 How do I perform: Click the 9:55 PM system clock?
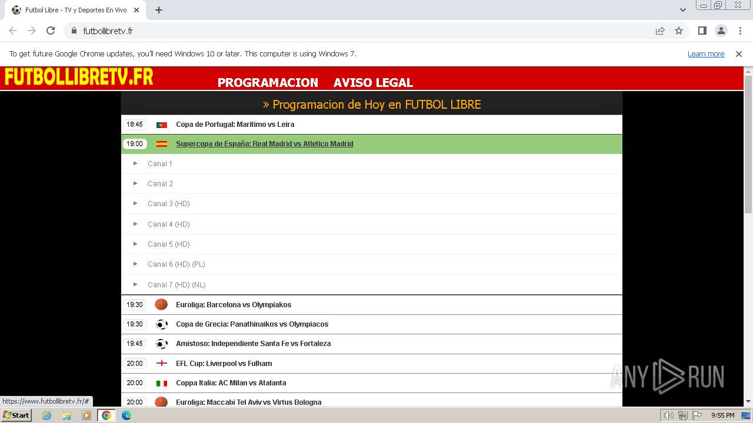click(722, 415)
